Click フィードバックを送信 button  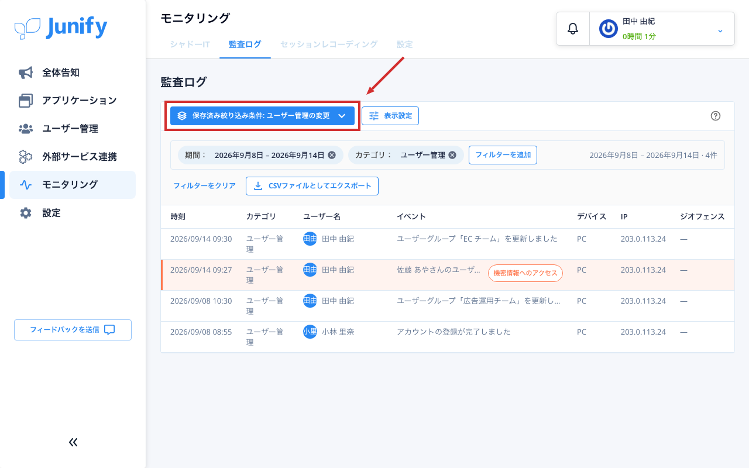click(x=73, y=330)
